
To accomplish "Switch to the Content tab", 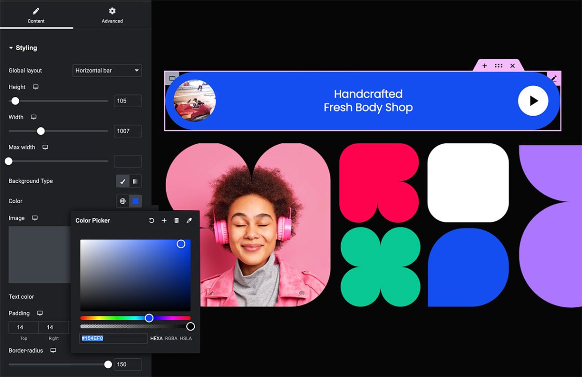I will pyautogui.click(x=36, y=15).
